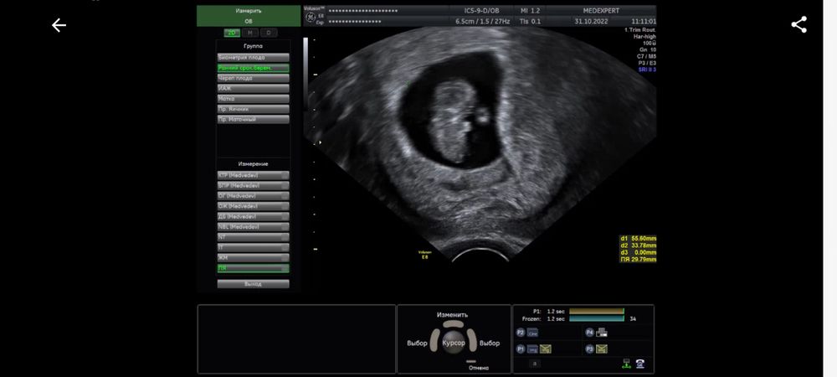Viewport: 837px width, 377px height.
Task: Switch to D mode tab
Action: point(266,33)
